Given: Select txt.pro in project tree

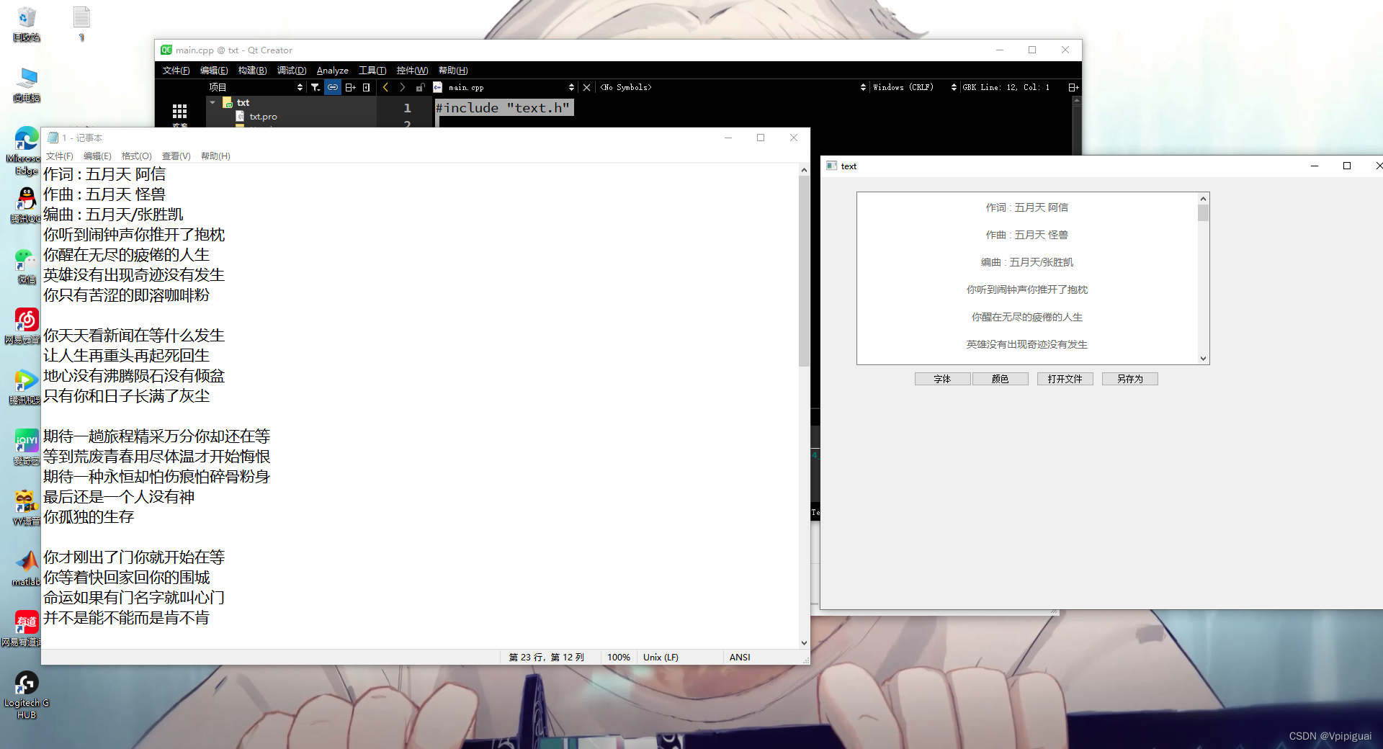Looking at the screenshot, I should (x=263, y=116).
